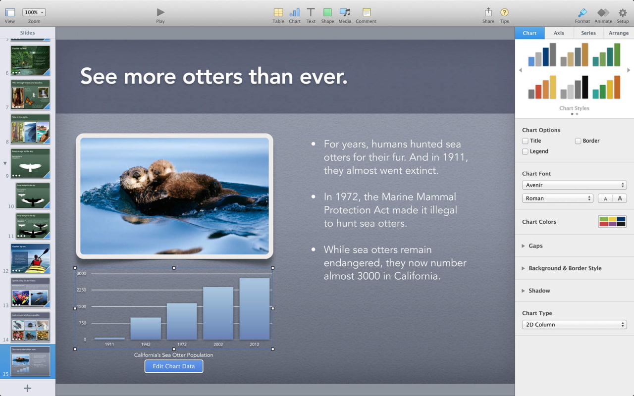634x396 pixels.
Task: Open the 2D Column chart type dropdown
Action: [574, 325]
